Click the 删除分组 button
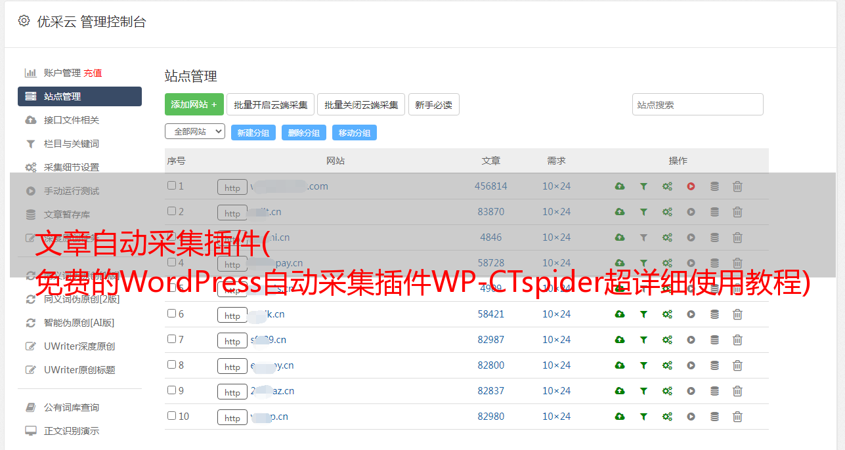Screen dimensions: 845x450 click(304, 133)
